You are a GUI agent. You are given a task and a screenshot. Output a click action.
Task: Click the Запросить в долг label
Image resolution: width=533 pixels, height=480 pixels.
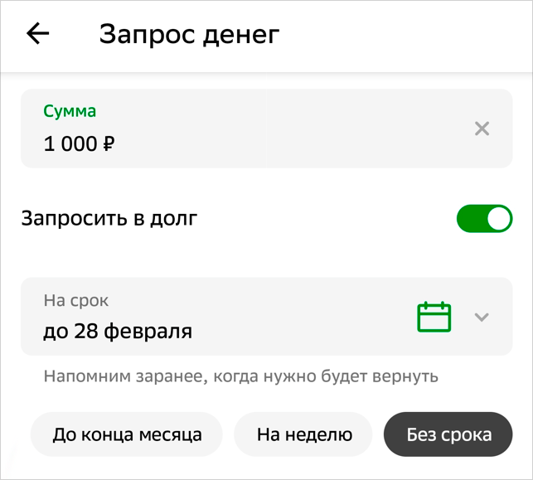coord(109,219)
